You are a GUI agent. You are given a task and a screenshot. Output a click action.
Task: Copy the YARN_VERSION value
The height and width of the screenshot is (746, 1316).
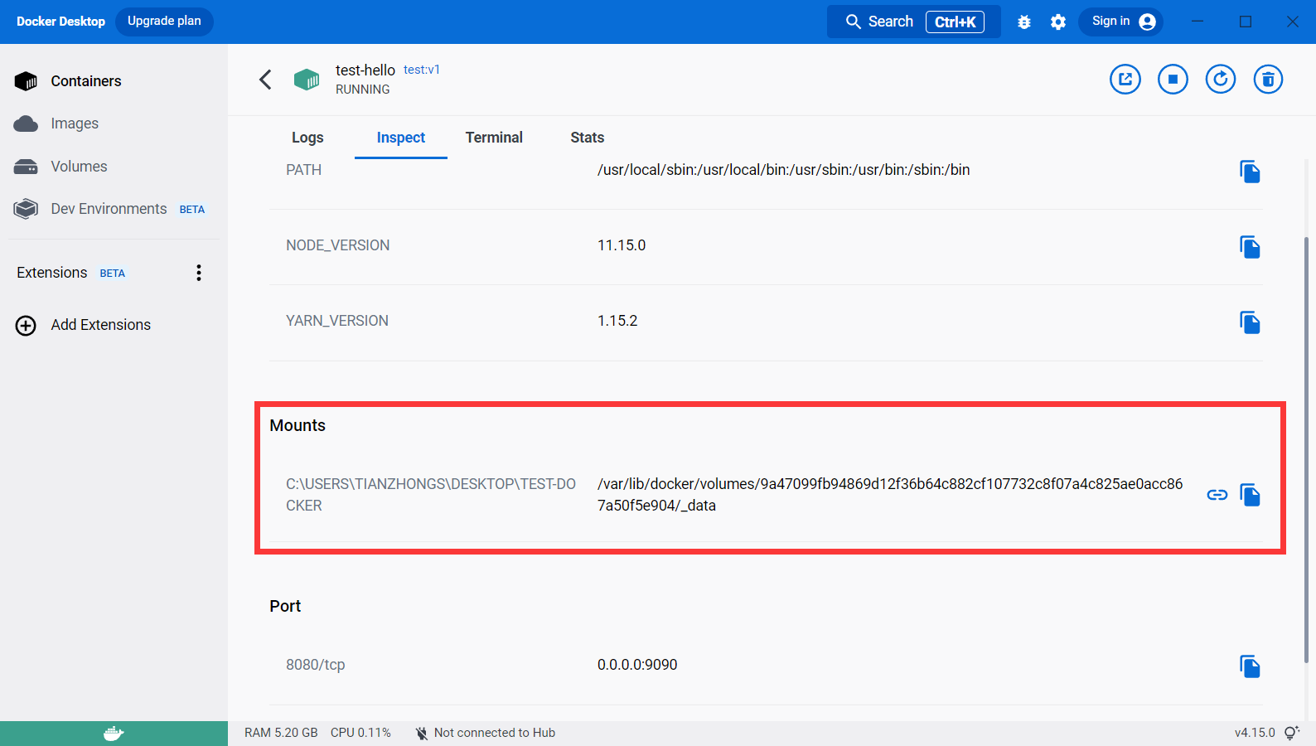click(x=1250, y=322)
